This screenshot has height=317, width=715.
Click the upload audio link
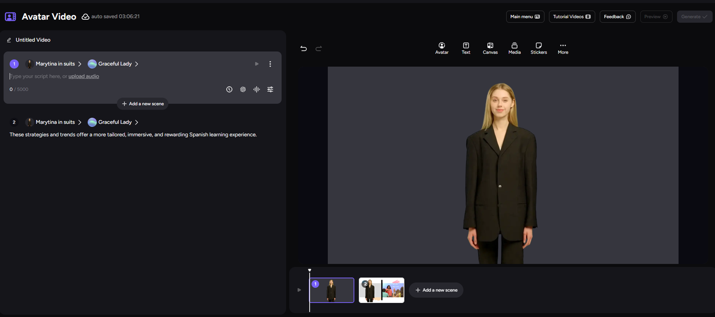coord(84,76)
